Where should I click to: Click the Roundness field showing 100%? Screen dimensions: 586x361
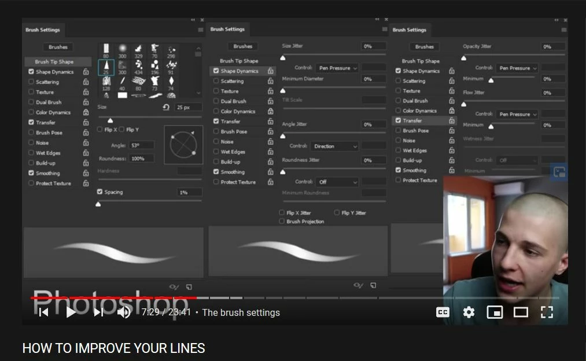[x=141, y=159]
